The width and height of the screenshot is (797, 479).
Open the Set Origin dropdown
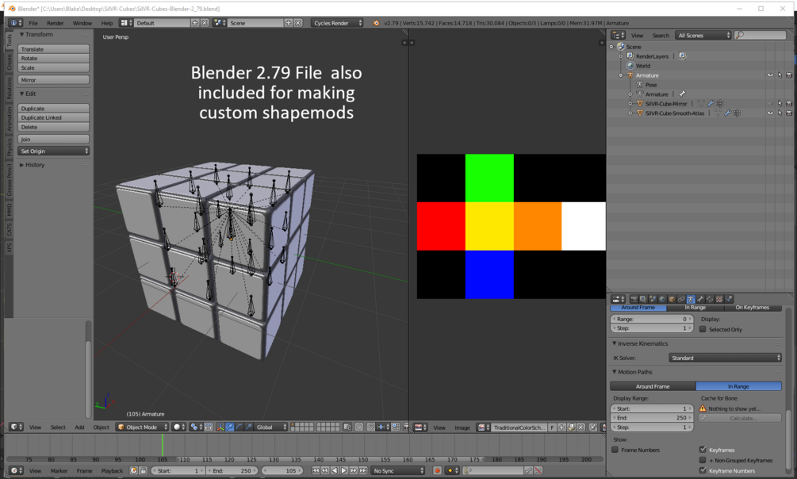pyautogui.click(x=53, y=151)
